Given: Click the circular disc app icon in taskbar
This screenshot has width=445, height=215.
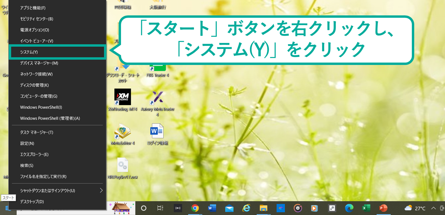Looking at the screenshot, I should click(298, 208).
